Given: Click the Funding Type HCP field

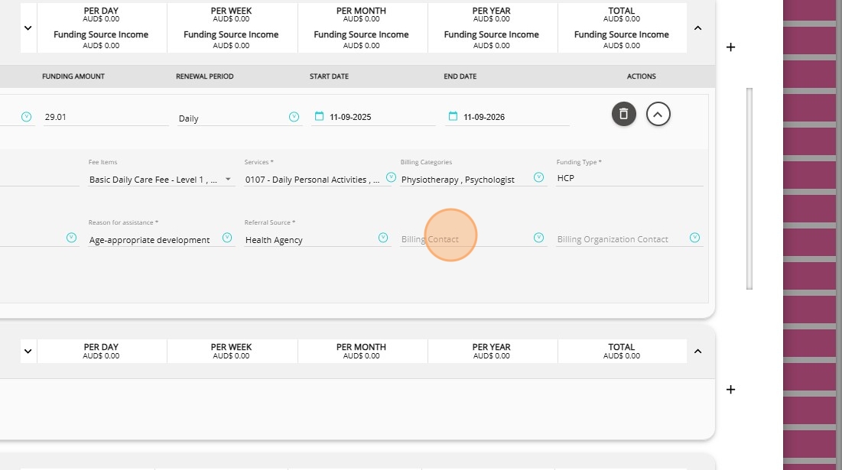Looking at the screenshot, I should (x=627, y=179).
